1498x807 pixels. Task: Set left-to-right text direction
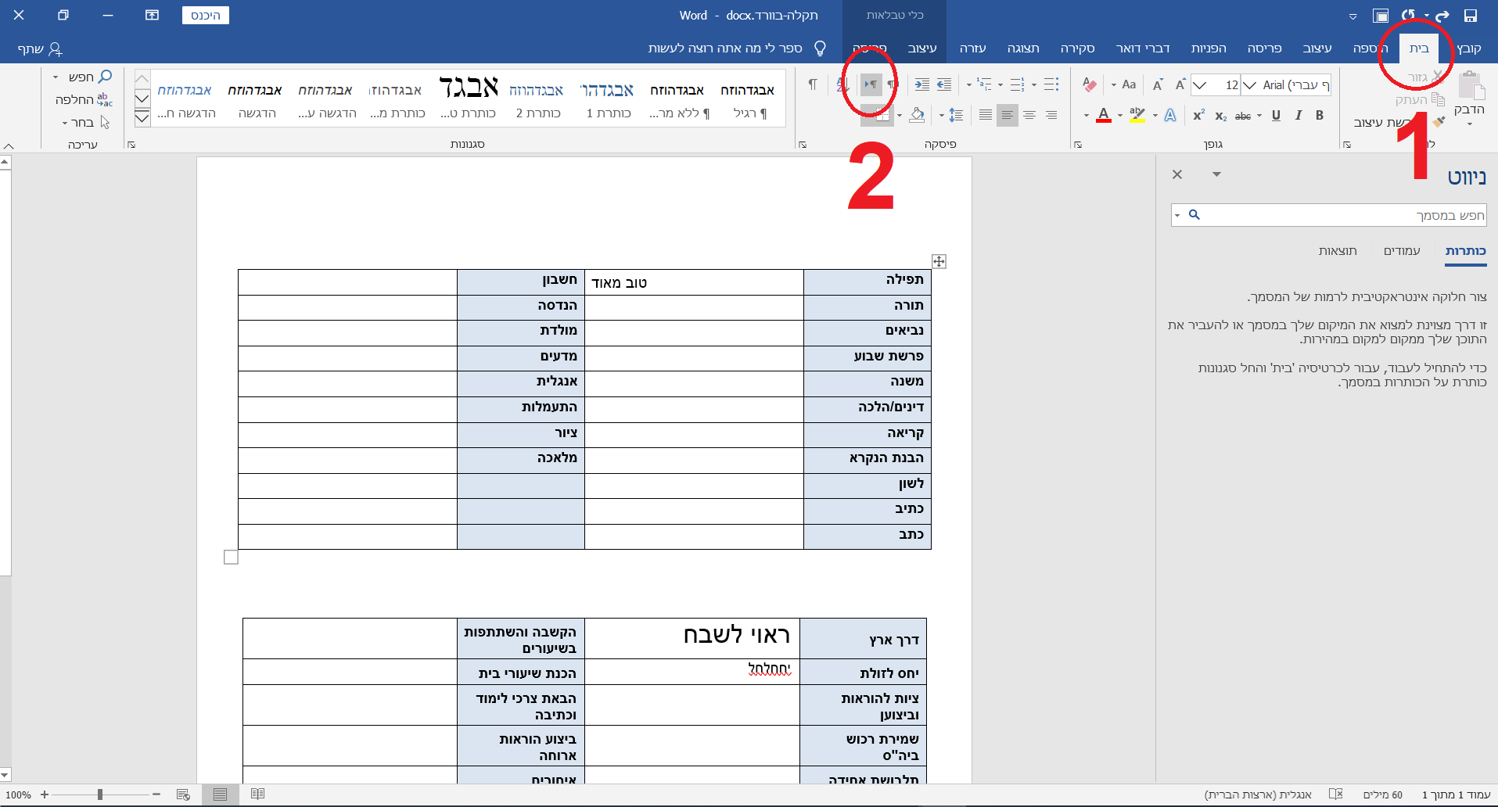pos(871,84)
